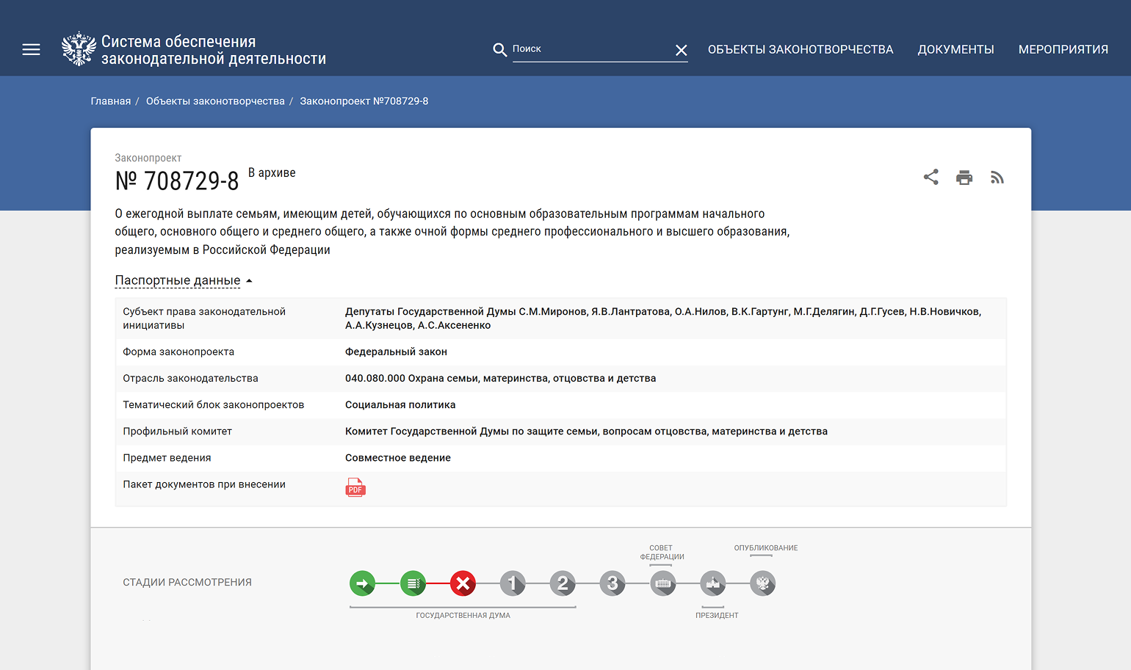Click Социальная политика value

coord(400,404)
